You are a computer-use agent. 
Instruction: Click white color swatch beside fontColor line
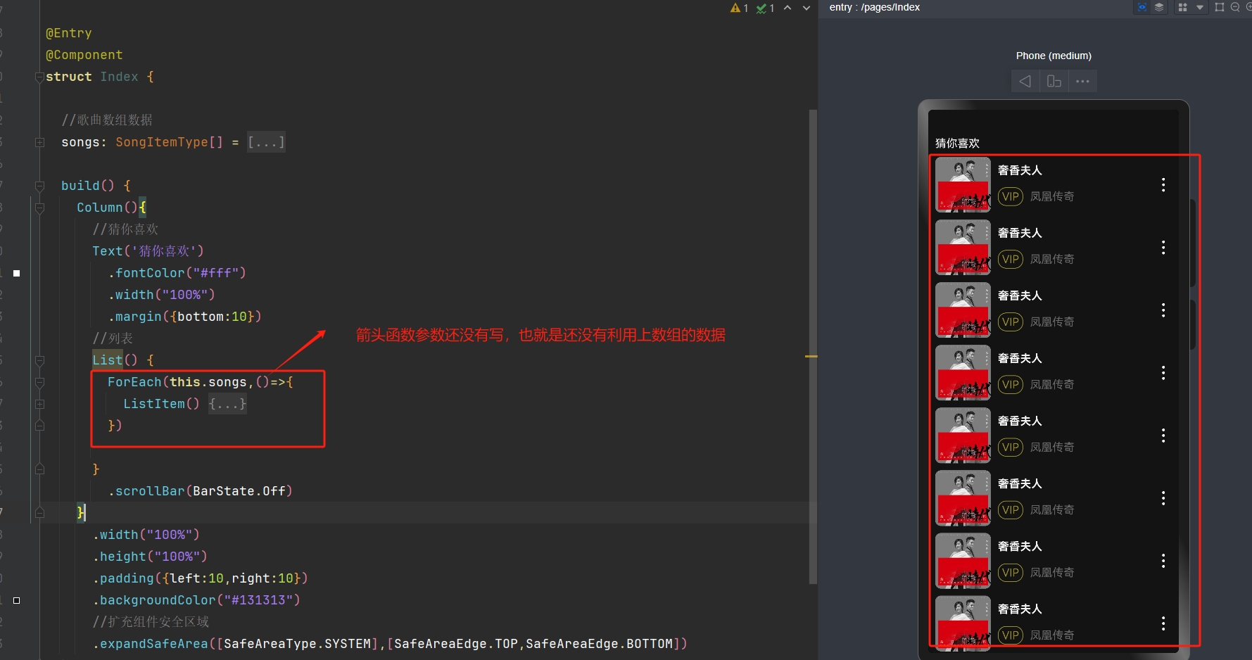pyautogui.click(x=17, y=273)
